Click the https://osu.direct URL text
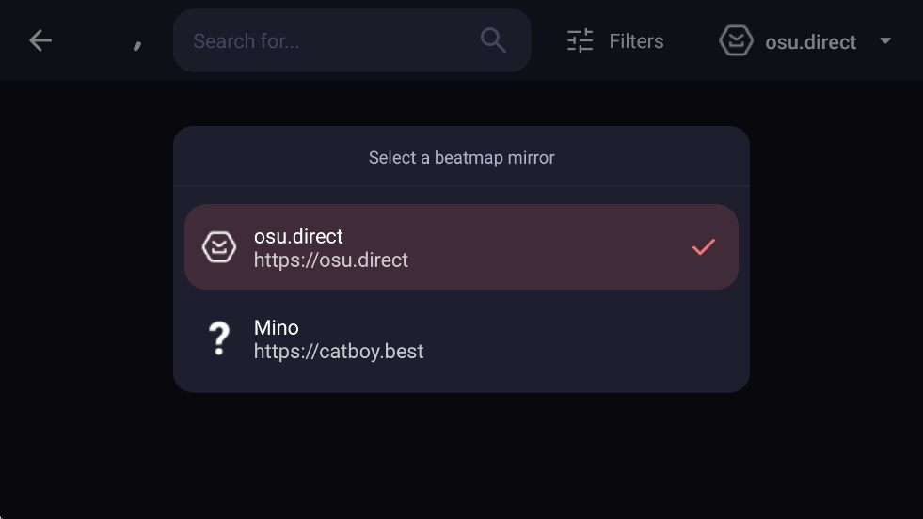Screen dimensions: 923x519 331,260
